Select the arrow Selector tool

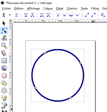click(4, 23)
